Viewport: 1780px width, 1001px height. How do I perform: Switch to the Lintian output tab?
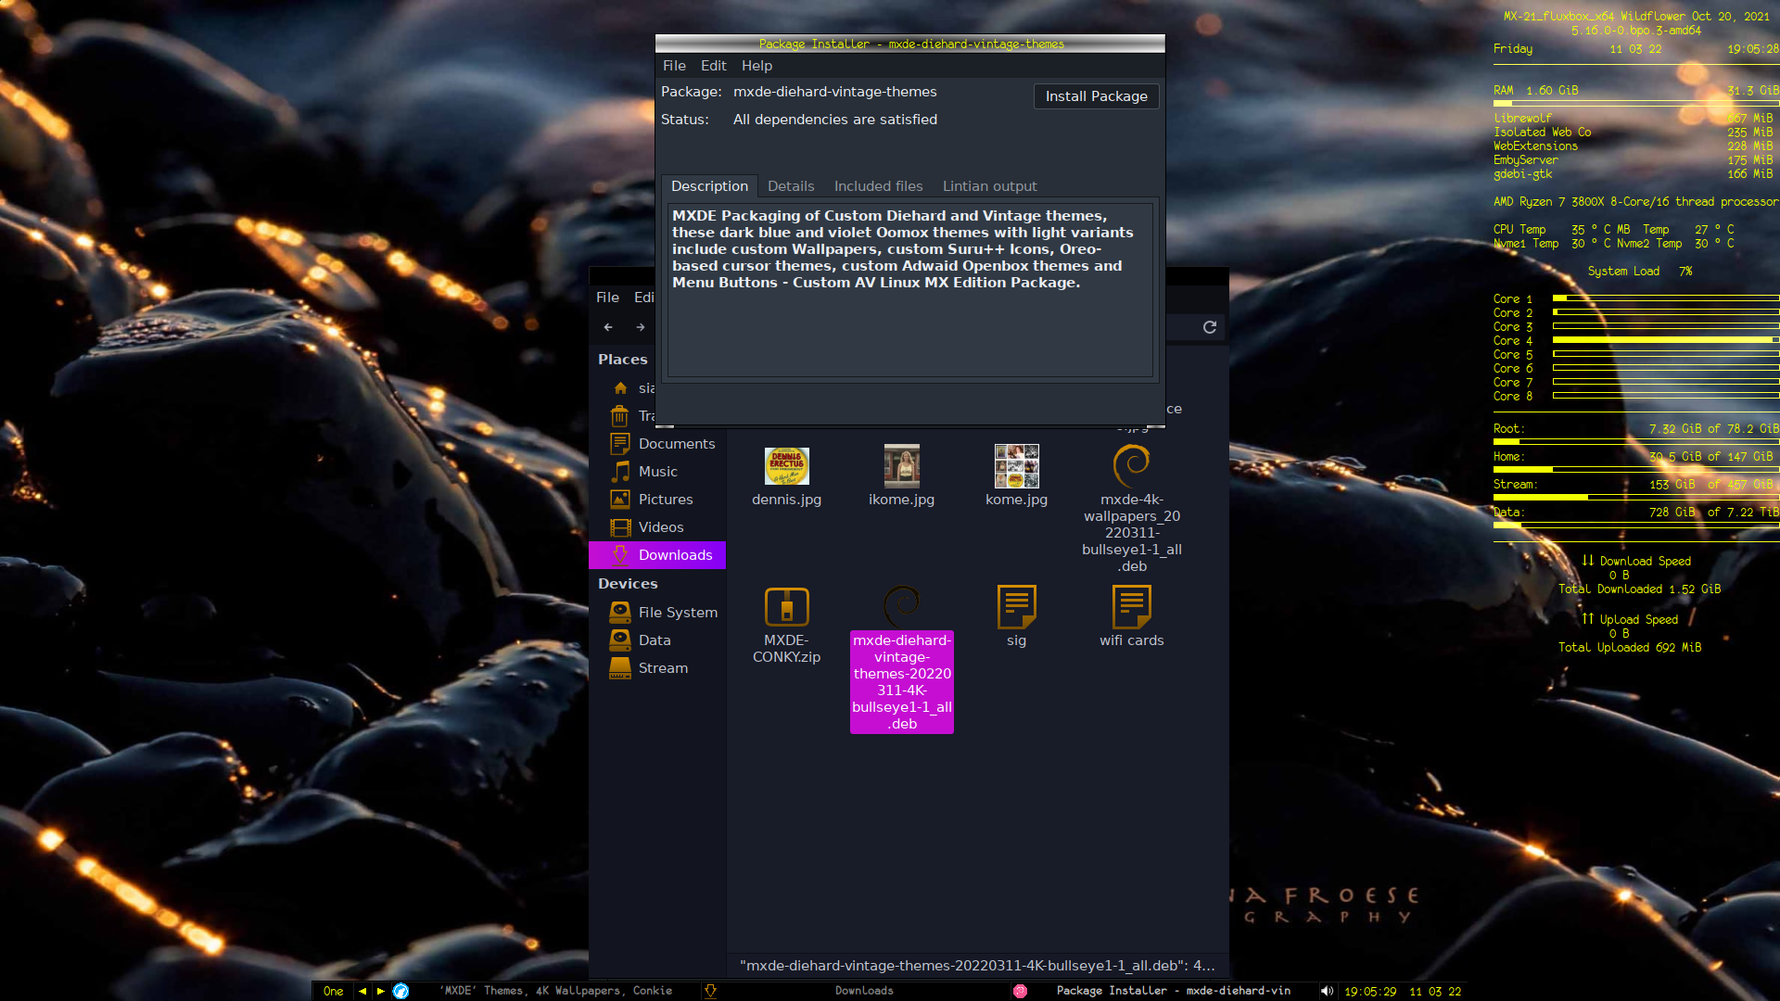[x=989, y=186]
